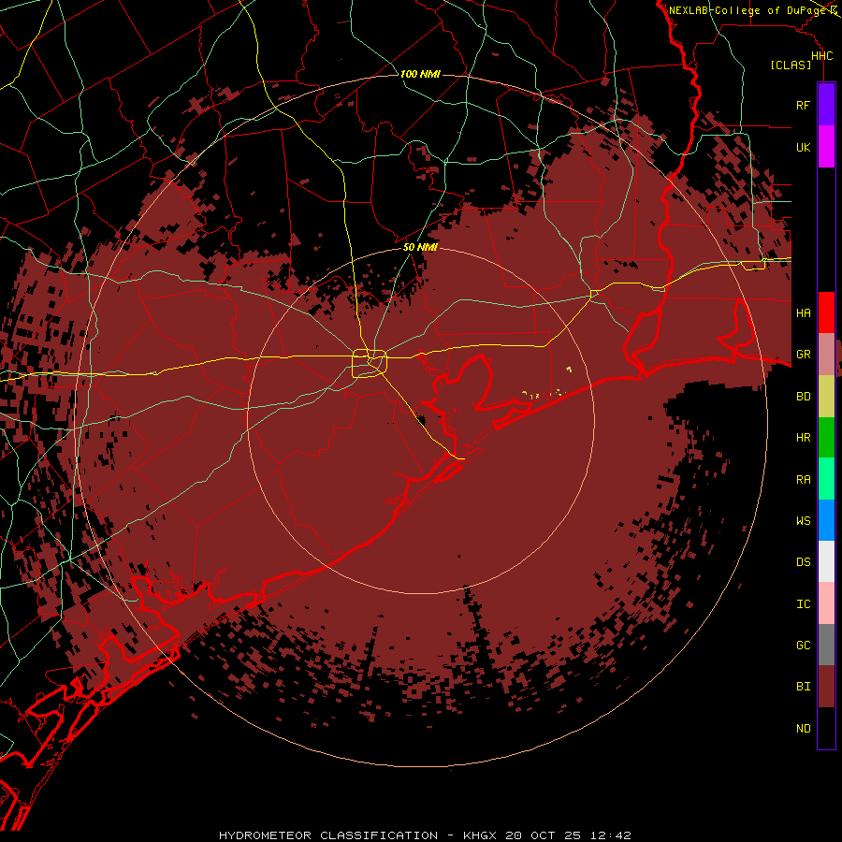Select the GC legend label

(803, 645)
